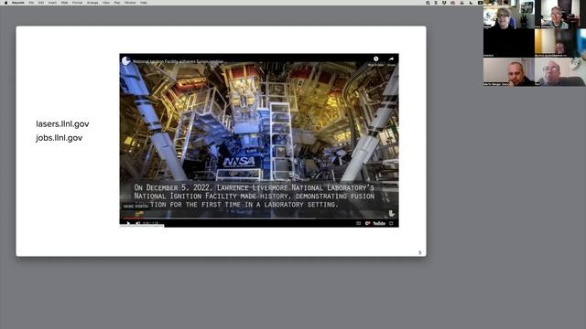Open the Window menu
Viewport: 586px width, 329px height.
[130, 3]
